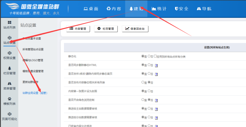Viewport: 246px width, 127px height.
Task: Open 桌面 tab in top navigation
Action: click(91, 9)
